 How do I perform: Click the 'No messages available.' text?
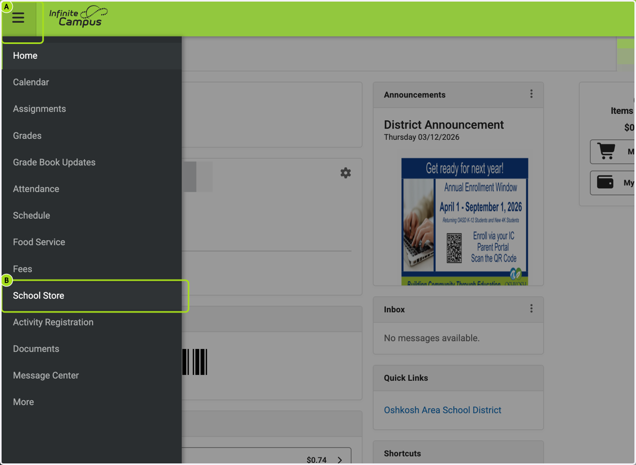coord(431,338)
